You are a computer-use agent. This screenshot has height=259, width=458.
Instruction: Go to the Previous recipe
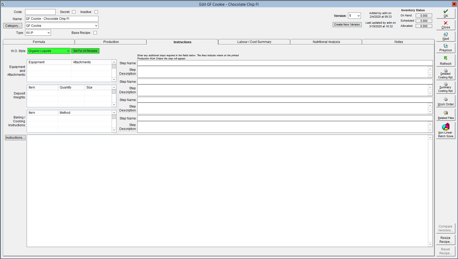point(446,48)
